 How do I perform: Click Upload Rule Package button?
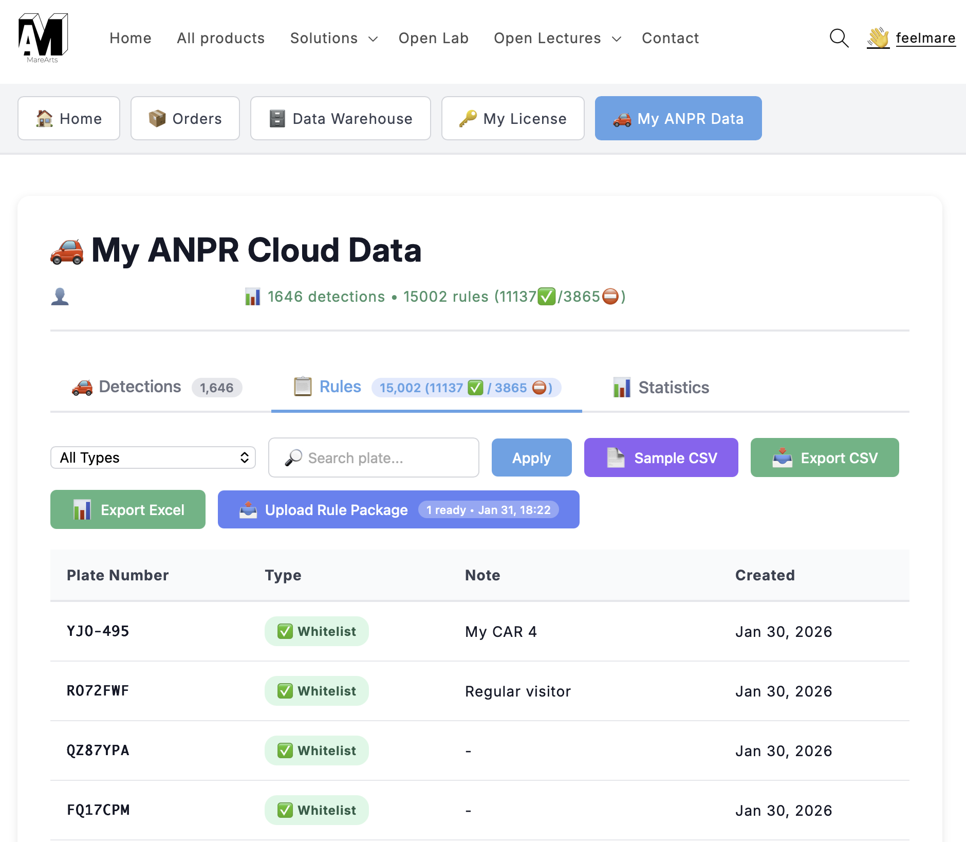(399, 509)
